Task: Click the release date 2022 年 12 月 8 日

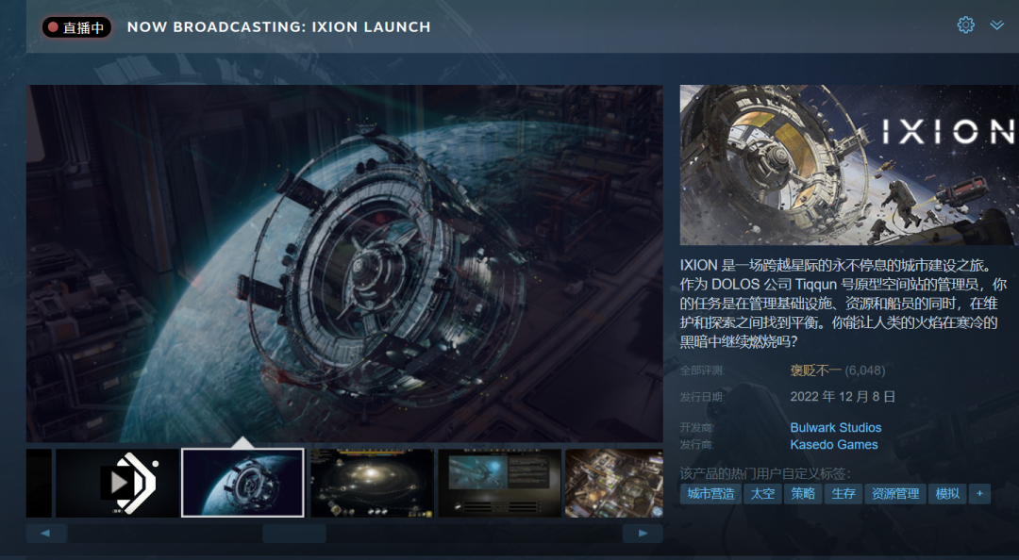Action: 843,396
